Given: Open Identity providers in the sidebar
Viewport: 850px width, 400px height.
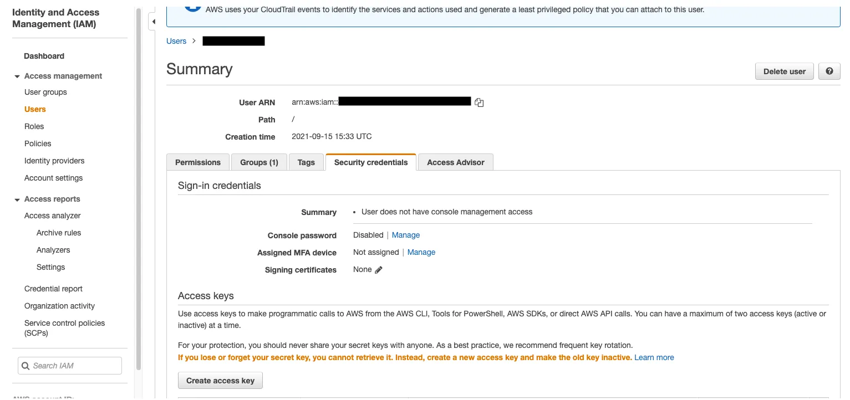Looking at the screenshot, I should pyautogui.click(x=54, y=161).
